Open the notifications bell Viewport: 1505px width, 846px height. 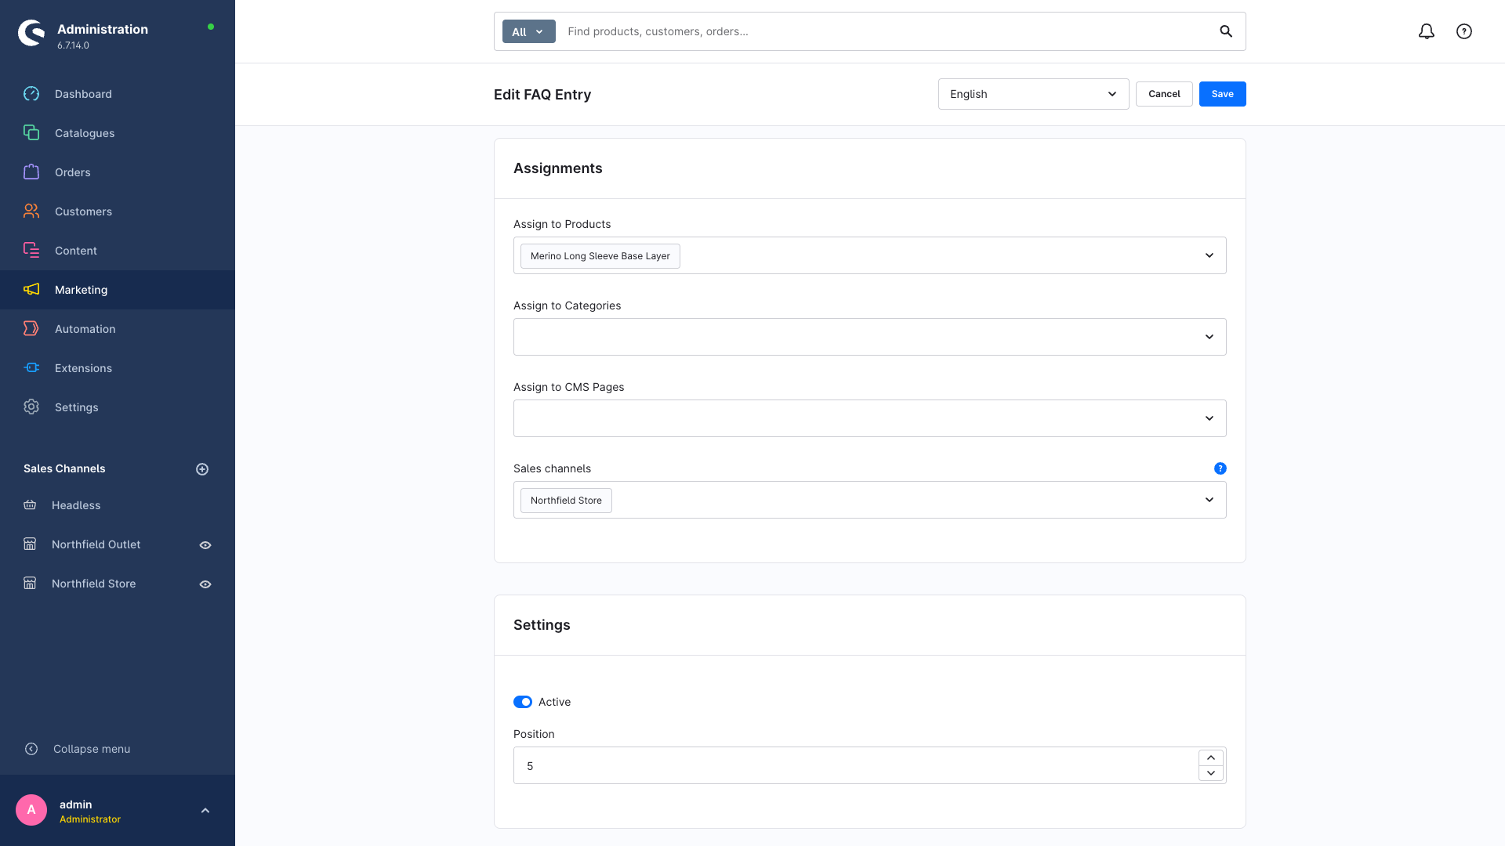pyautogui.click(x=1427, y=31)
